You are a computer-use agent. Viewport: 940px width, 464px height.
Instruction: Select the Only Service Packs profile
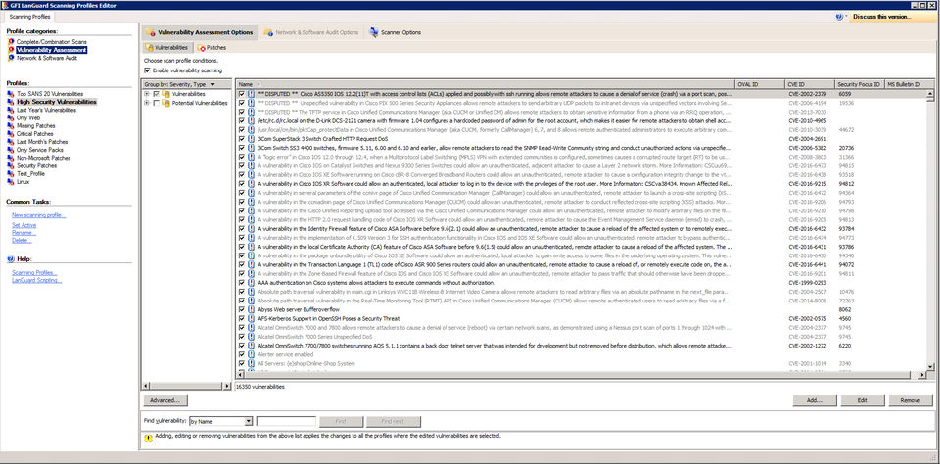coord(41,150)
